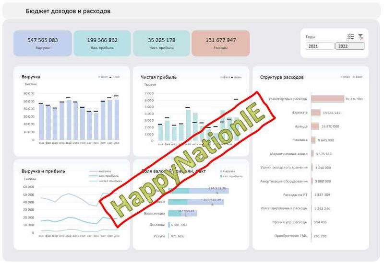Click the value 19 564 545
This screenshot has height=263, width=384.
click(x=331, y=113)
